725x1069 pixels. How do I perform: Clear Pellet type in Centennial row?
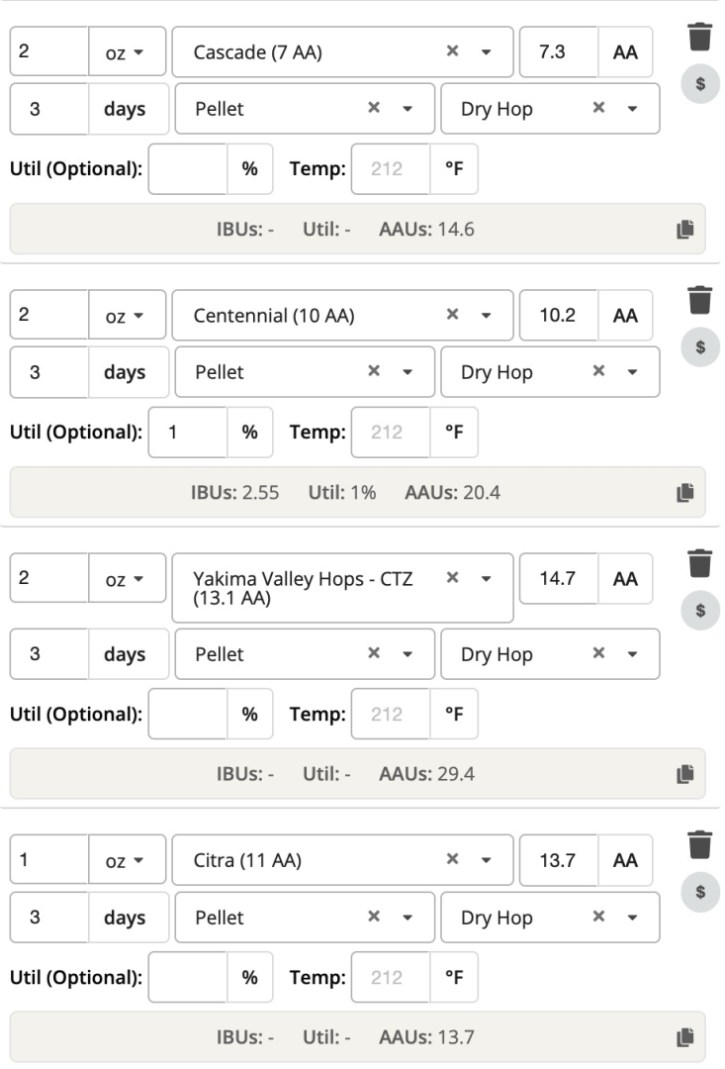click(374, 372)
